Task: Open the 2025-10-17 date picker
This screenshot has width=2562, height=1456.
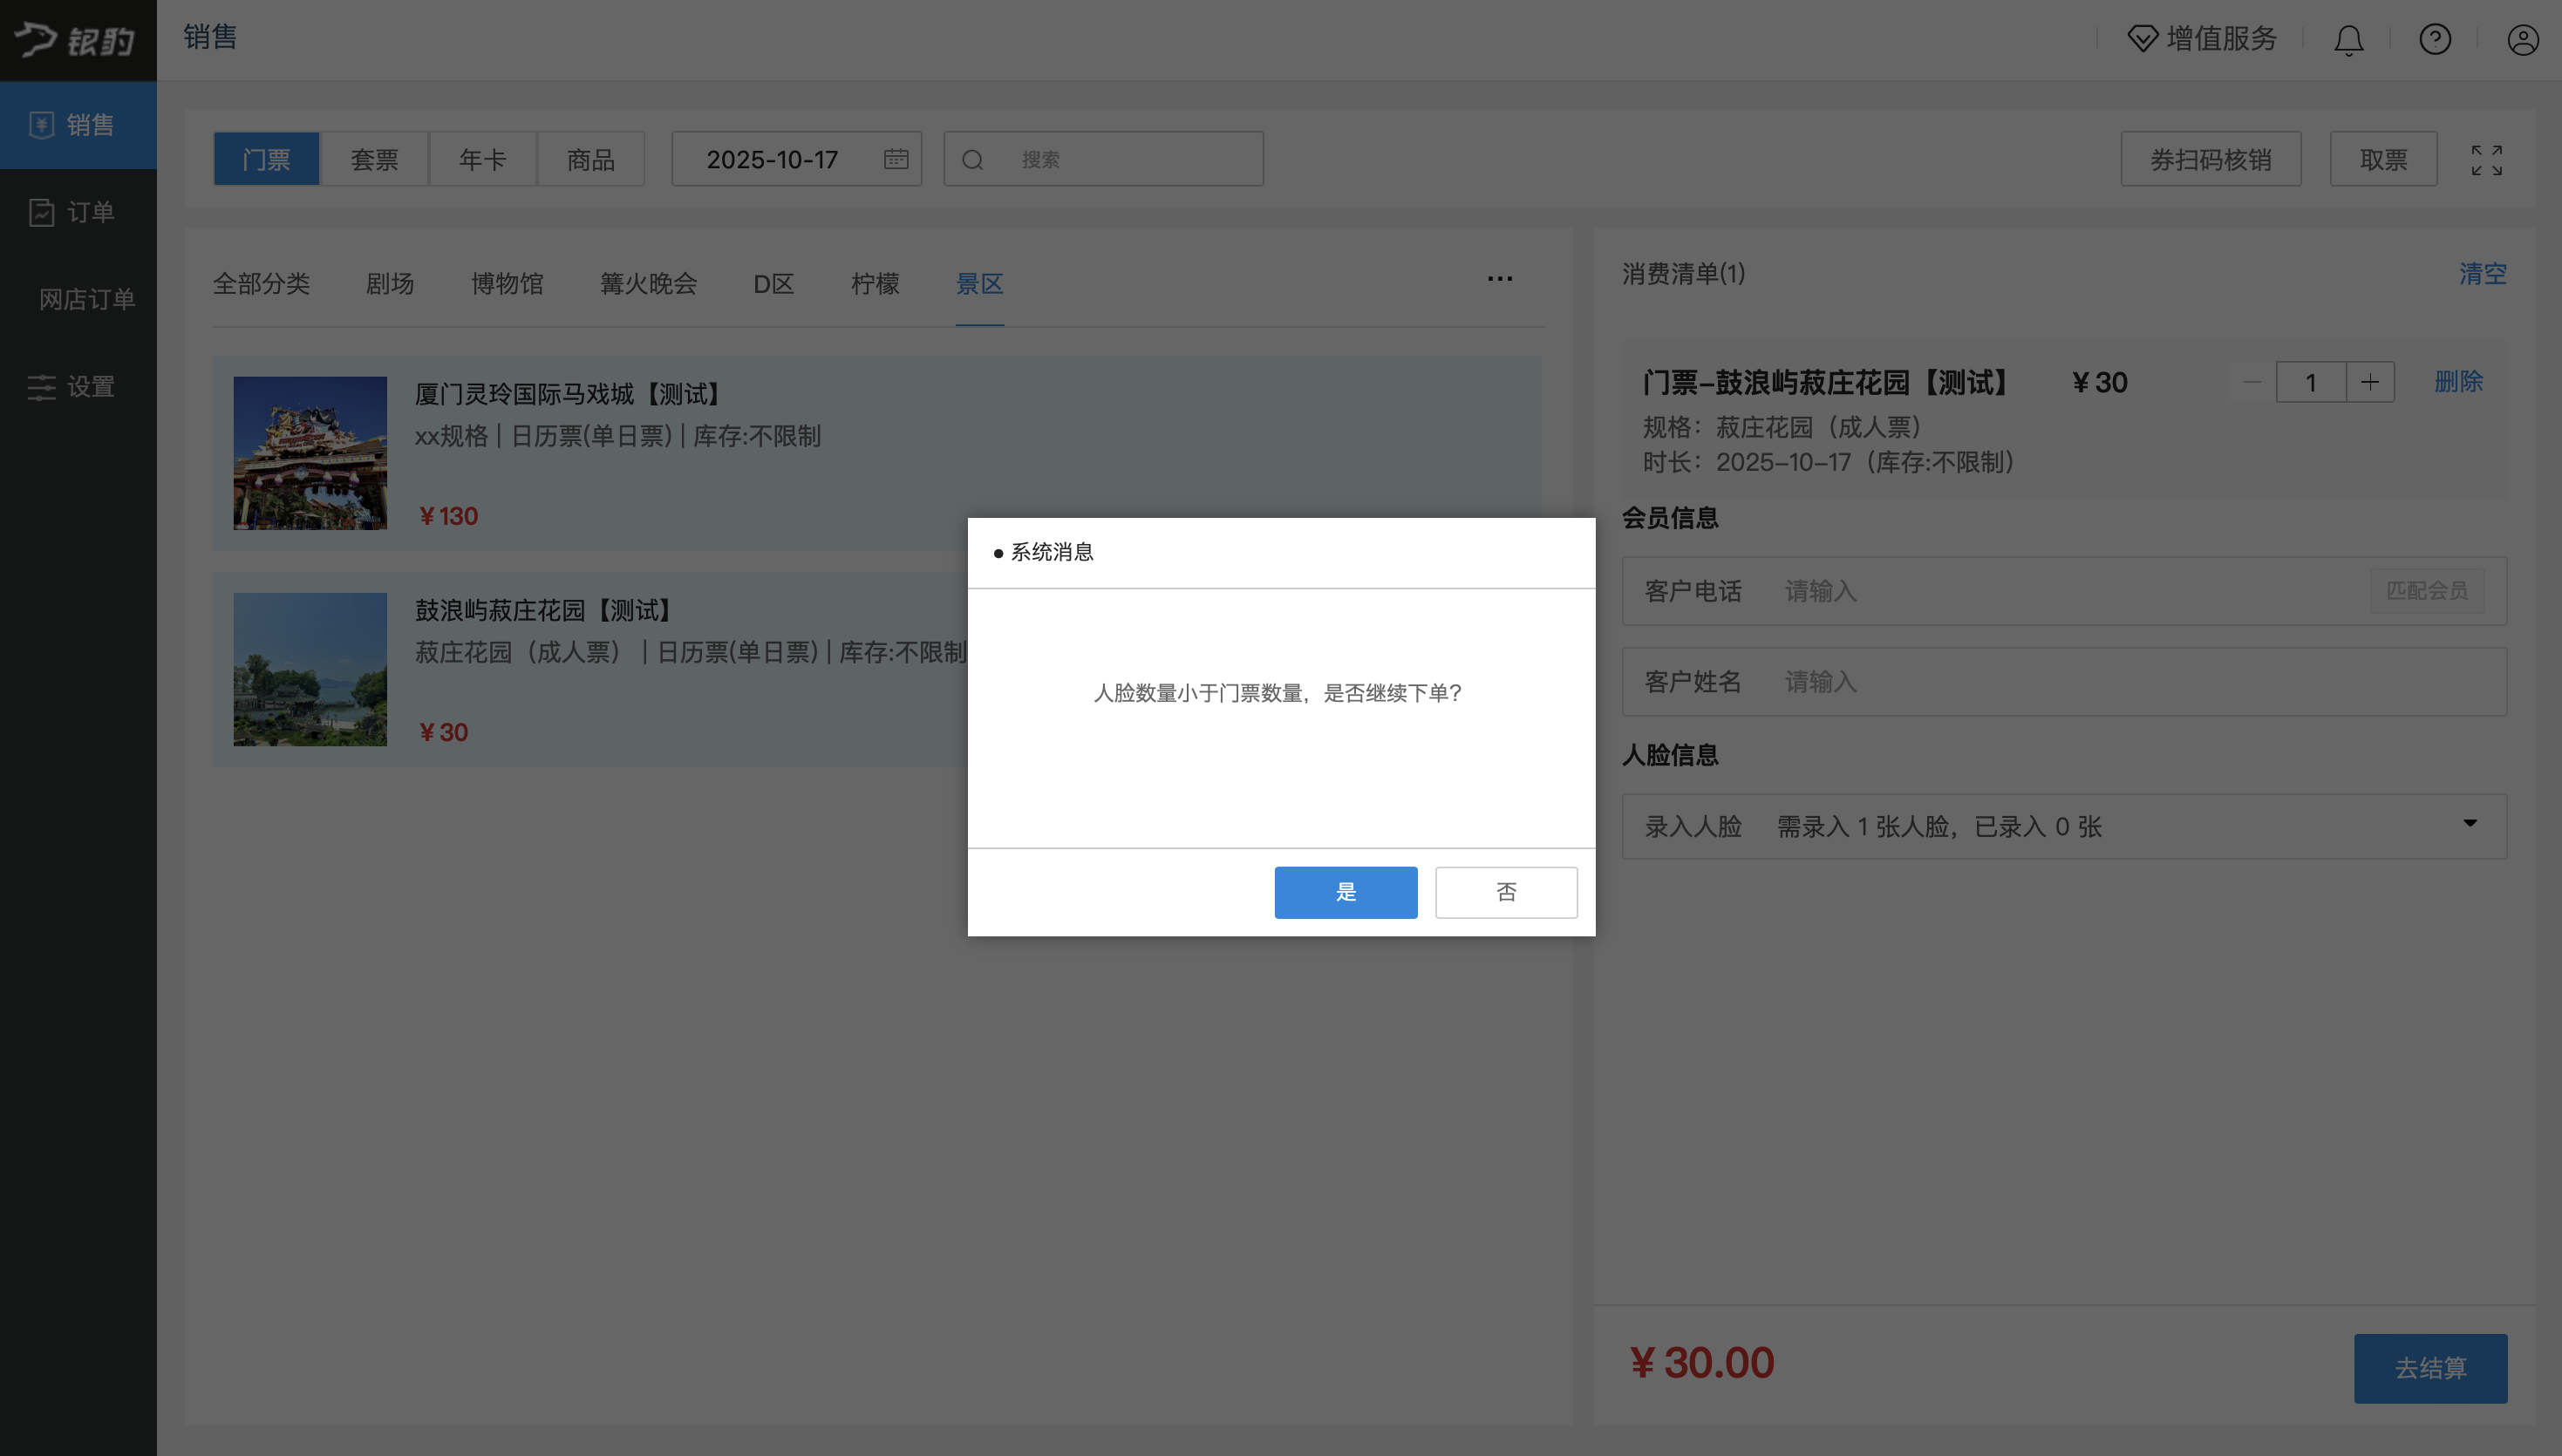Action: click(x=772, y=160)
